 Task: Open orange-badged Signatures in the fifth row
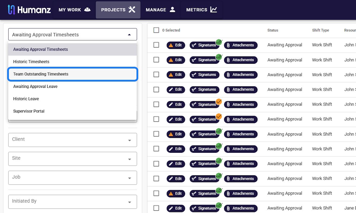pos(204,104)
